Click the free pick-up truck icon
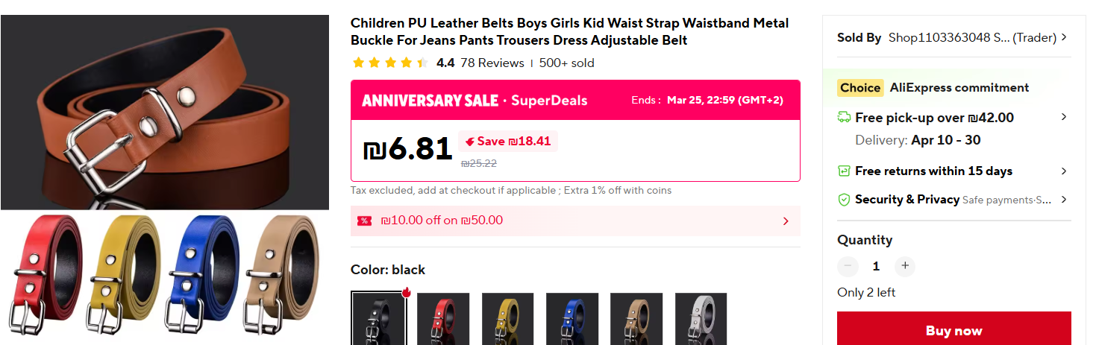This screenshot has height=345, width=1096. click(844, 117)
